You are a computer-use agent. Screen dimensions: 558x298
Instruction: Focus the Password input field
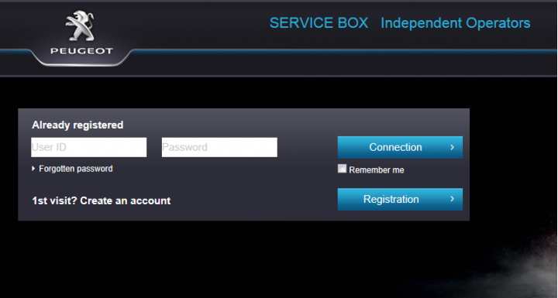pyautogui.click(x=219, y=147)
